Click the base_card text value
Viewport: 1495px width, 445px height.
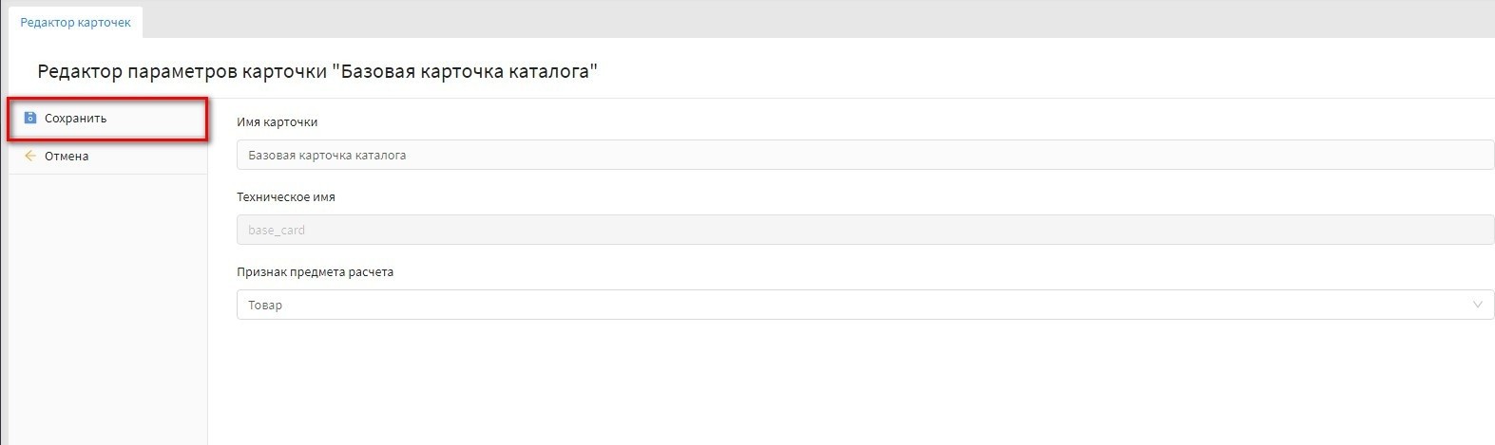tap(277, 230)
